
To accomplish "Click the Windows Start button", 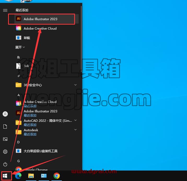I will (x=5, y=176).
